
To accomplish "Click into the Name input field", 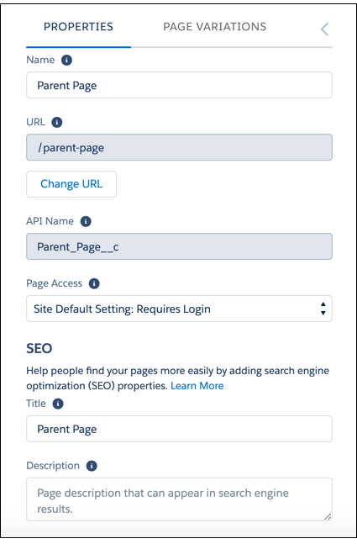I will tap(179, 86).
